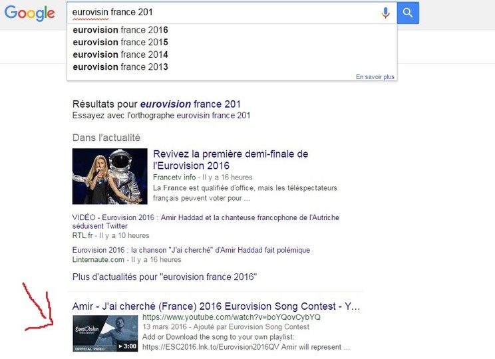
Task: Open RTL.fr VIDÉO Amir Haddad article
Action: click(206, 221)
